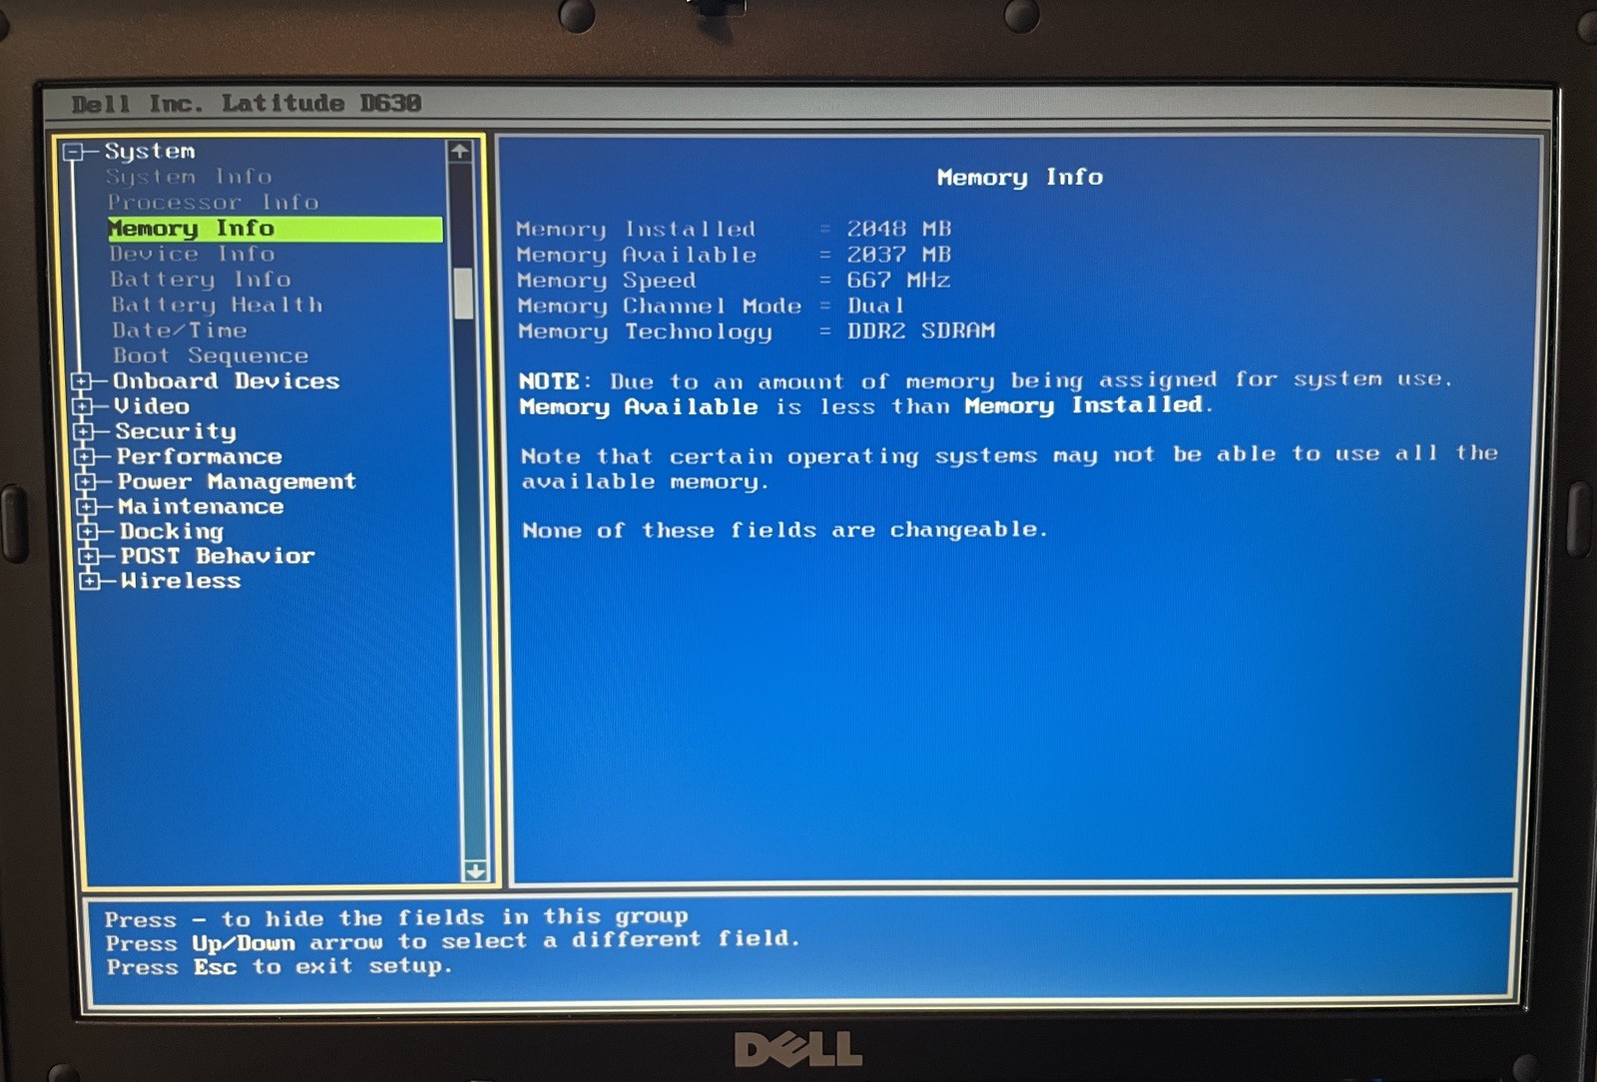
Task: Open Device Info entry
Action: coord(192,254)
